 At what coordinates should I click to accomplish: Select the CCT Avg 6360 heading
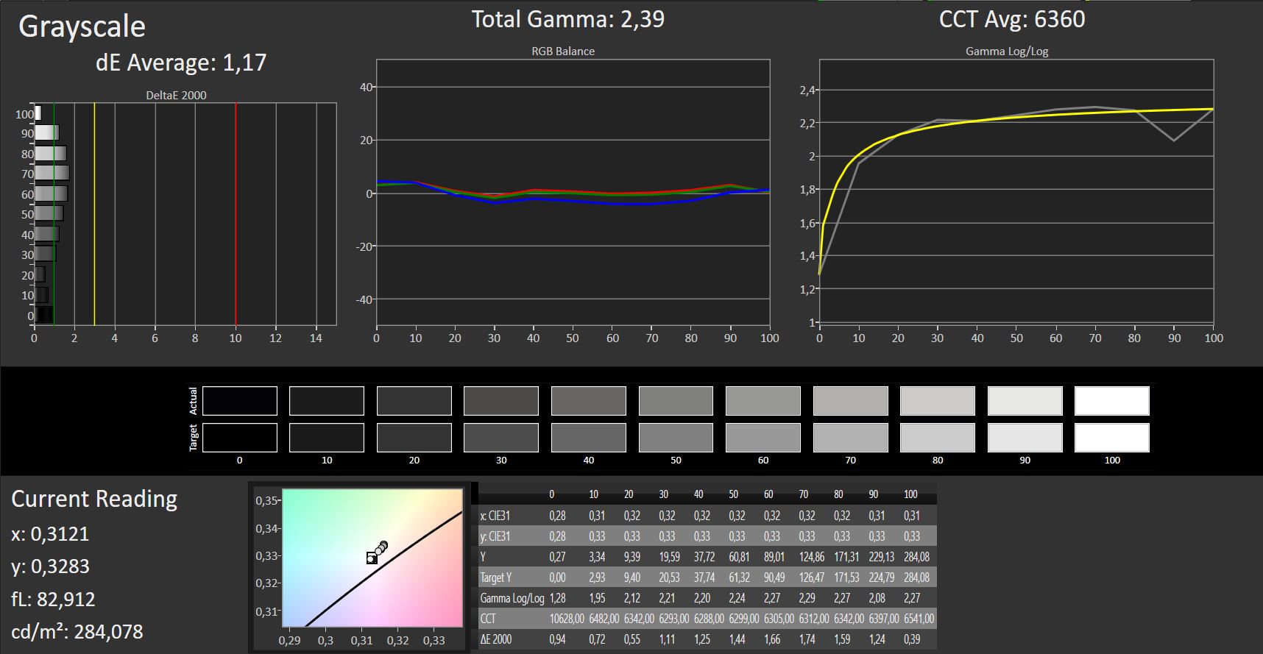pyautogui.click(x=1011, y=19)
